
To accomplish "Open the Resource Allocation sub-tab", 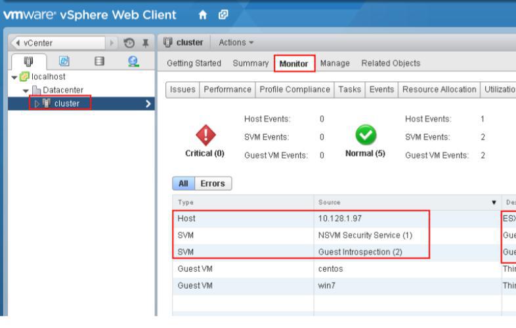I will [x=439, y=90].
